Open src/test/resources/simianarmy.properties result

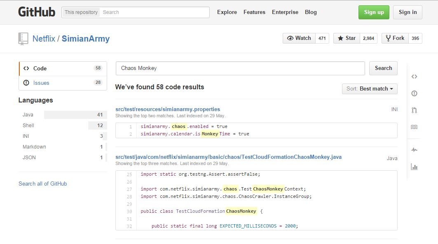coord(168,109)
